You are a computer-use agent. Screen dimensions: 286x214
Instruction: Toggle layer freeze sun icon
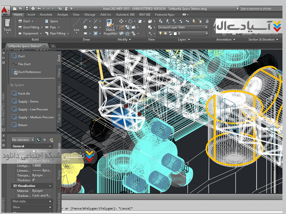coord(165,34)
